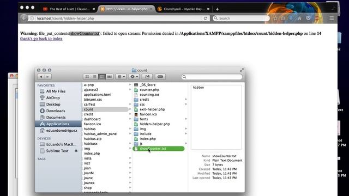Select exit-helper.php file

click(x=152, y=109)
